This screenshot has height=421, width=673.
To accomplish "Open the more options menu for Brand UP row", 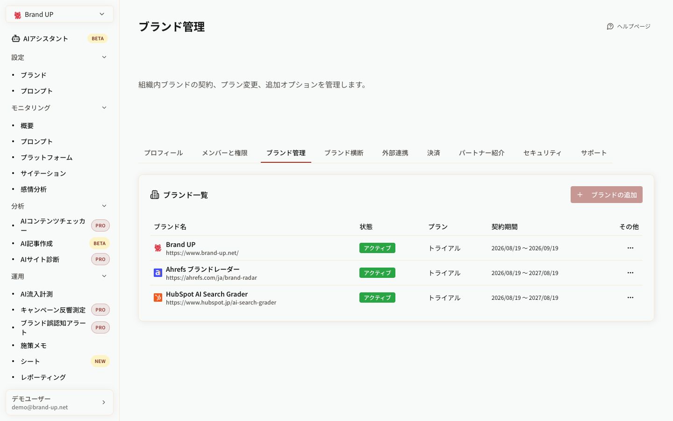I will 630,248.
